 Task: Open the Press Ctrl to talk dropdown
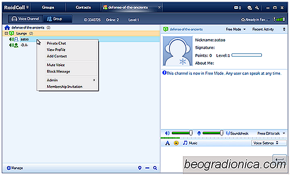(271, 133)
